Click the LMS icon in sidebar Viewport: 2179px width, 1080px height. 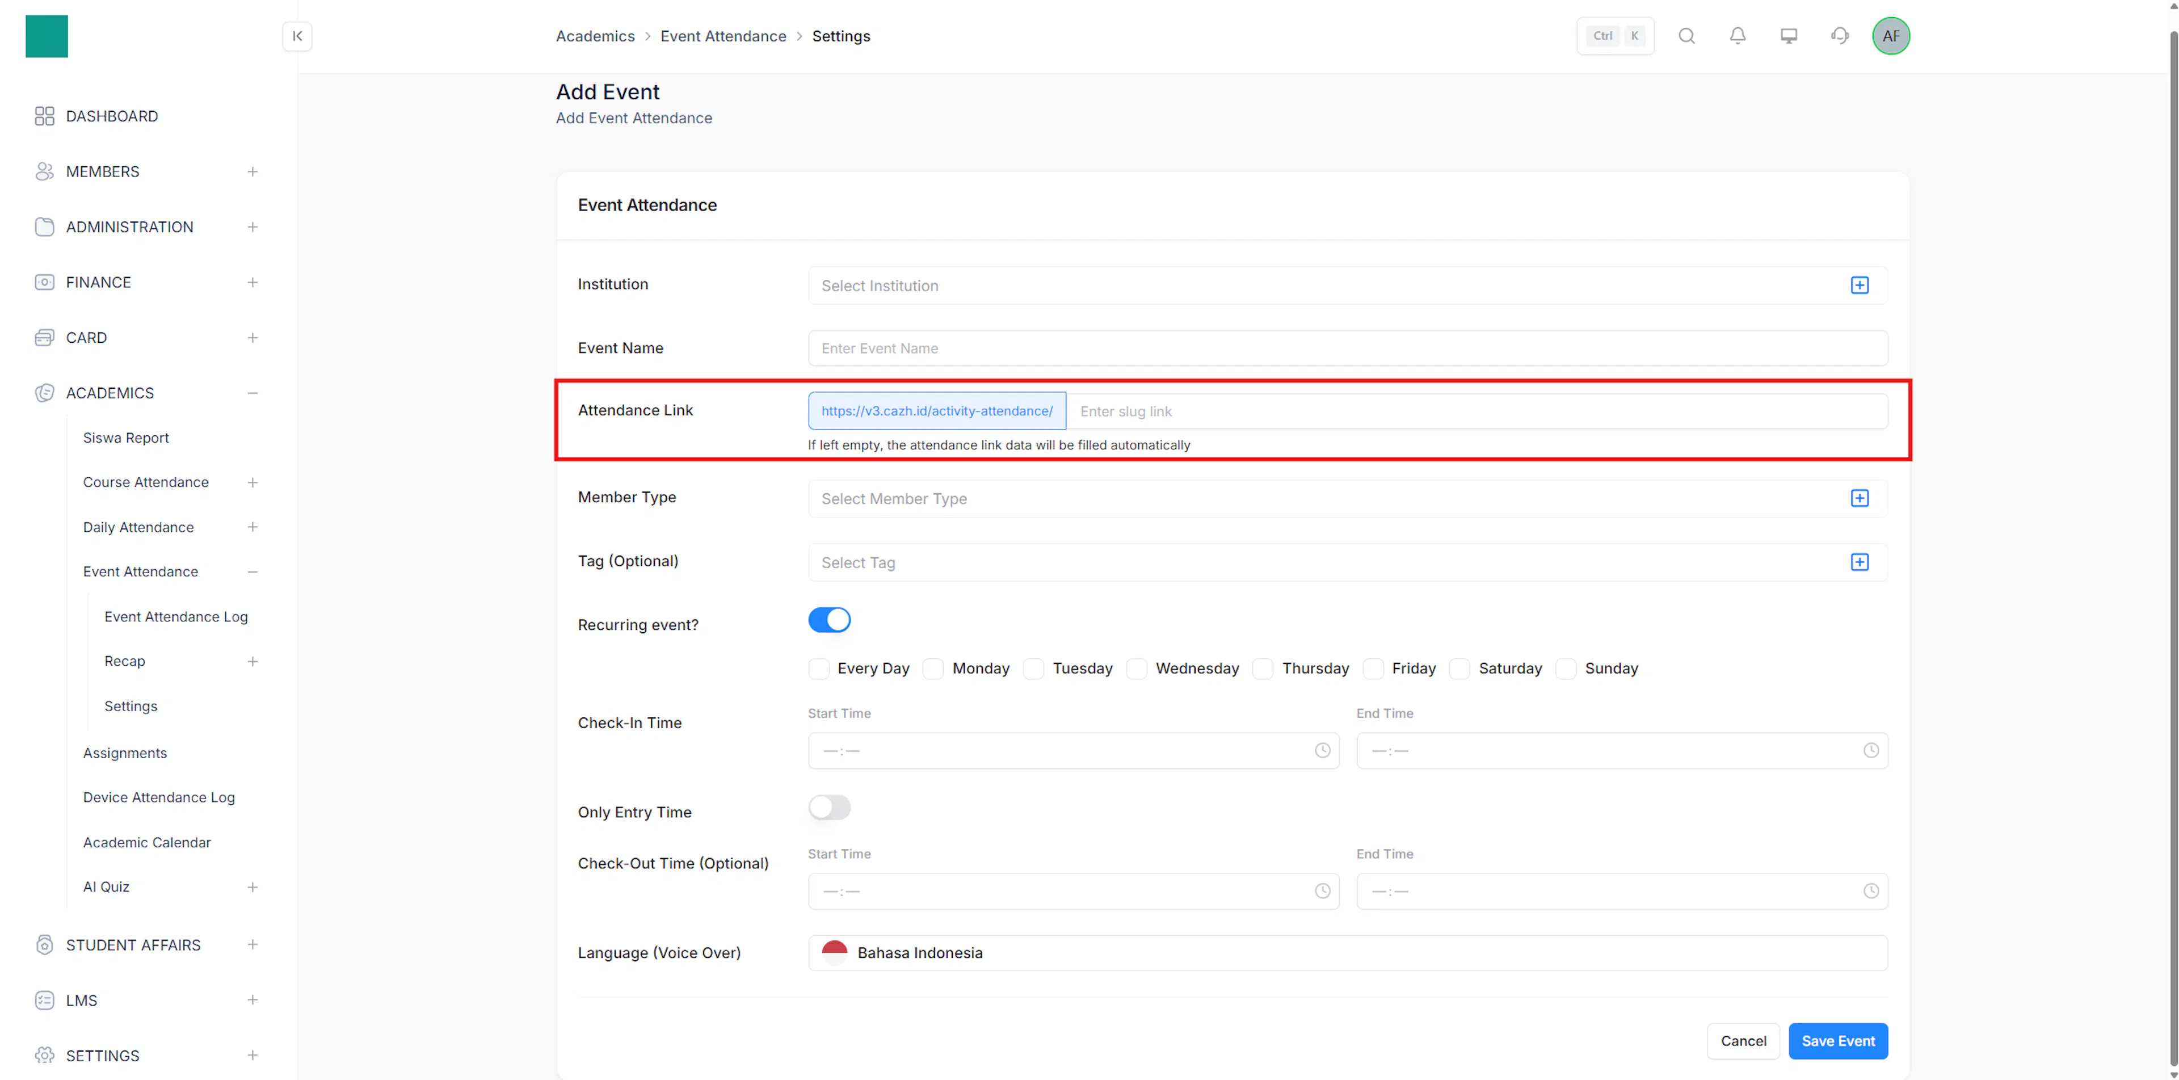45,1001
